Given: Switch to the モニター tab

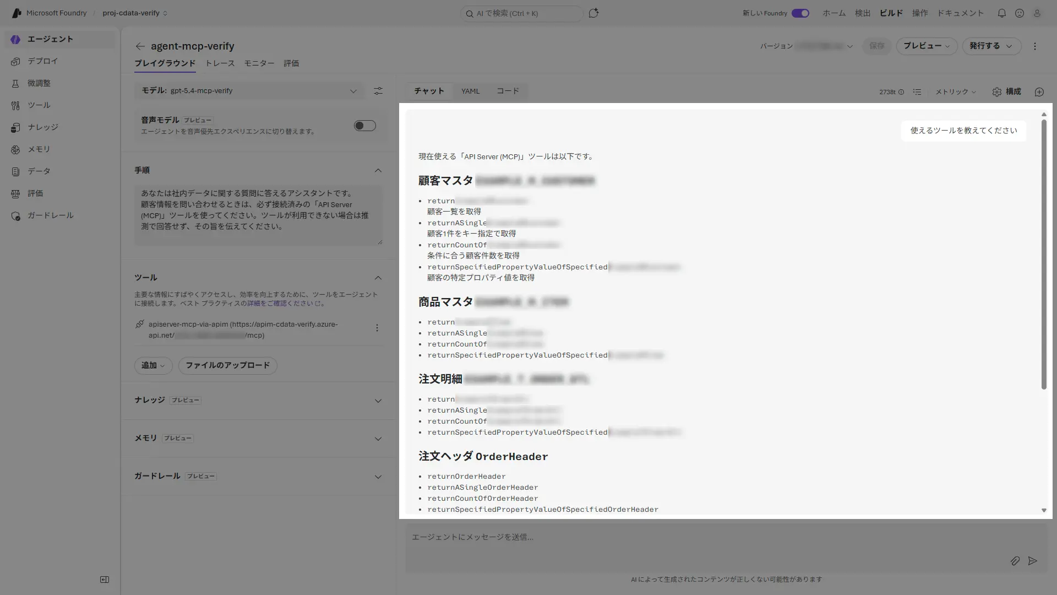Looking at the screenshot, I should 259,63.
